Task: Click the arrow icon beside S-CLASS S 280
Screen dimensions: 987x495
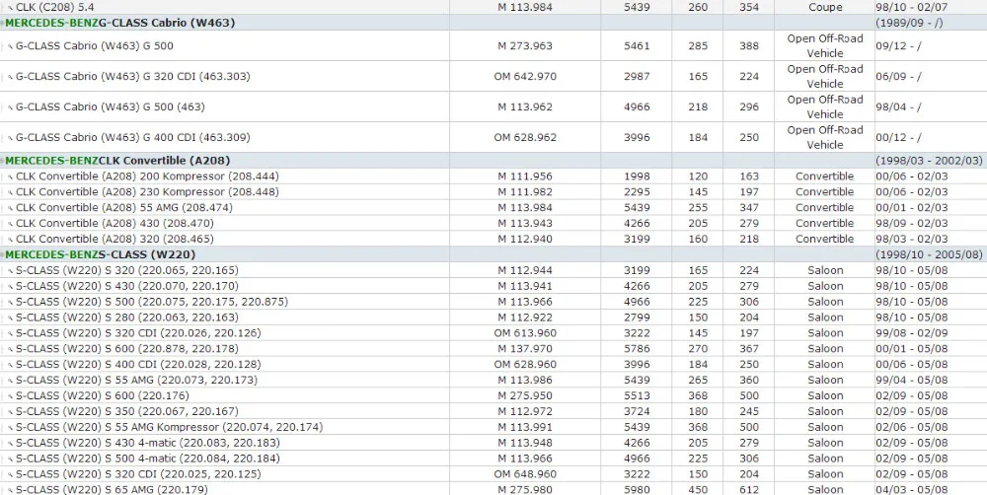Action: coord(10,318)
